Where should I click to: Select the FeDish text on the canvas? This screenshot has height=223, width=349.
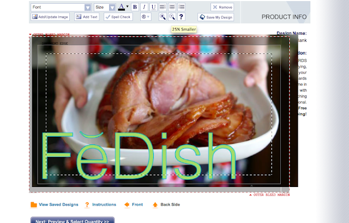(x=138, y=156)
